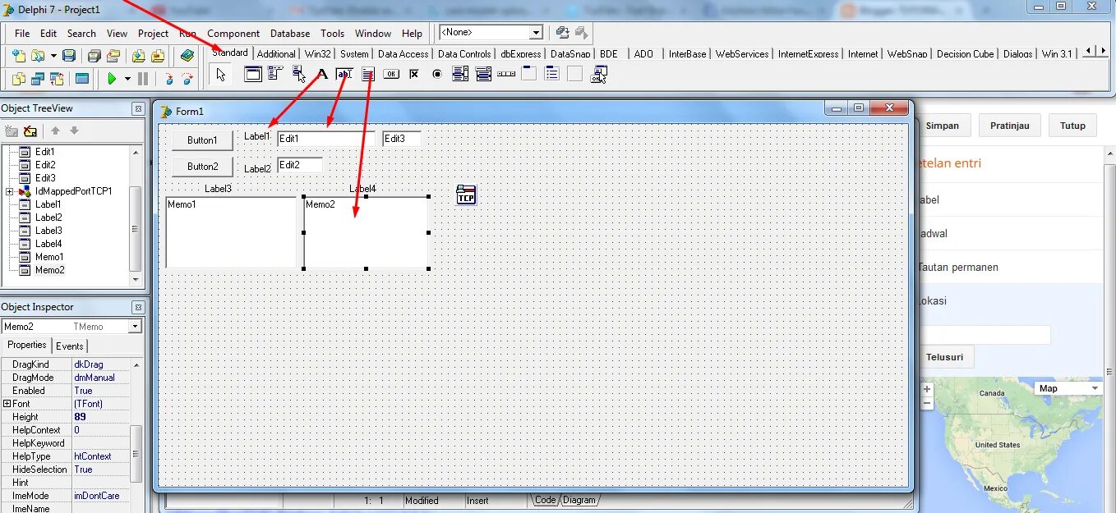1116x513 pixels.
Task: Click the Edit3 field on Form1
Action: click(402, 139)
